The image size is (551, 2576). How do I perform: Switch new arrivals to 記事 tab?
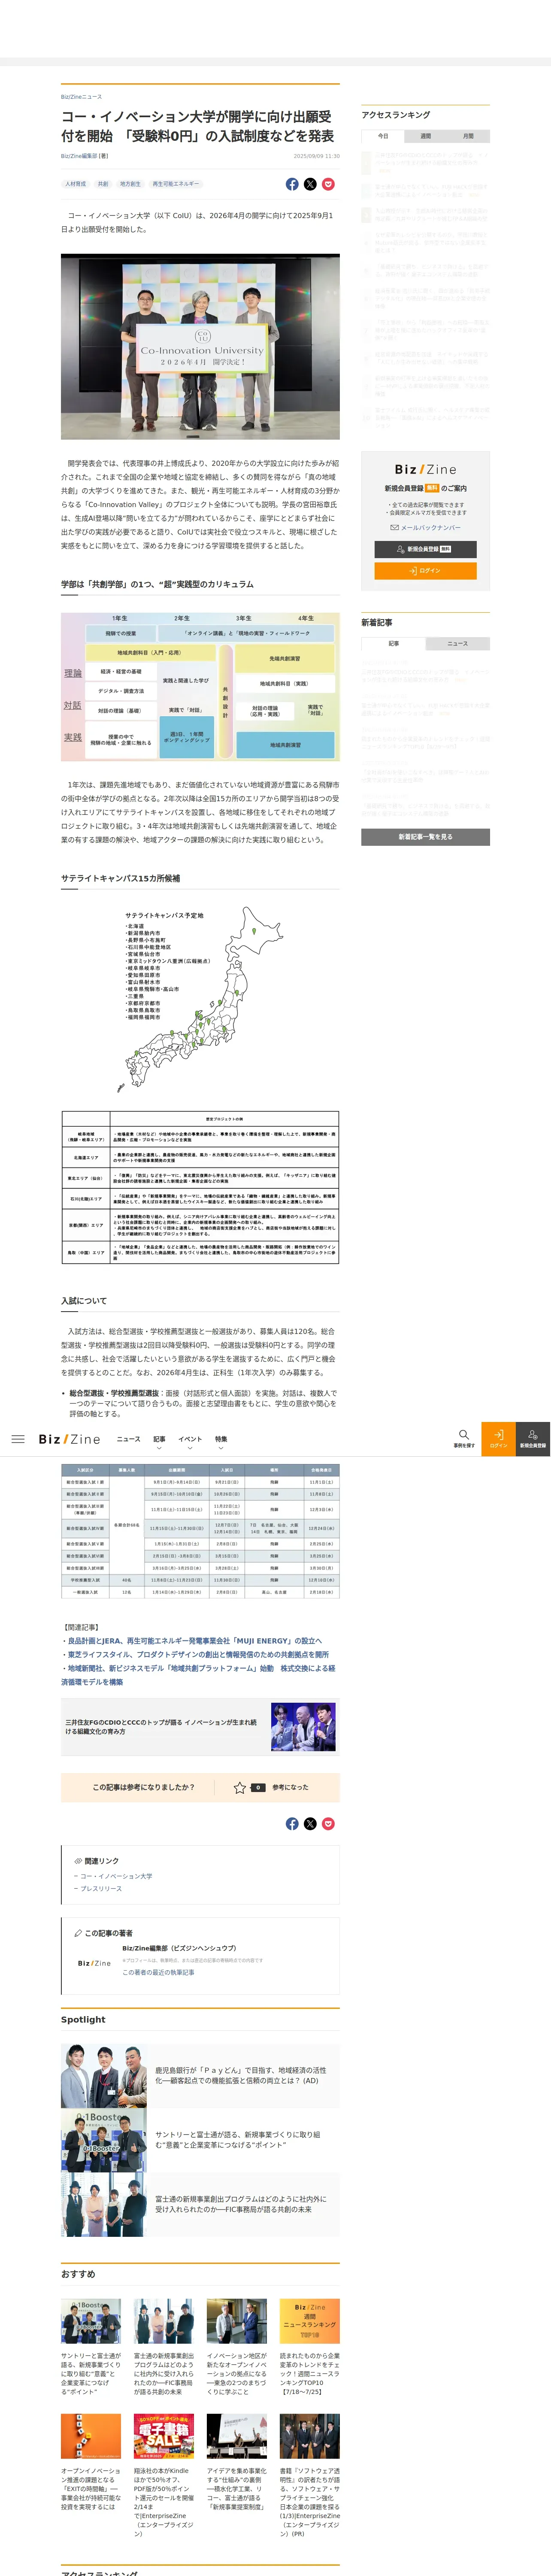click(x=393, y=643)
